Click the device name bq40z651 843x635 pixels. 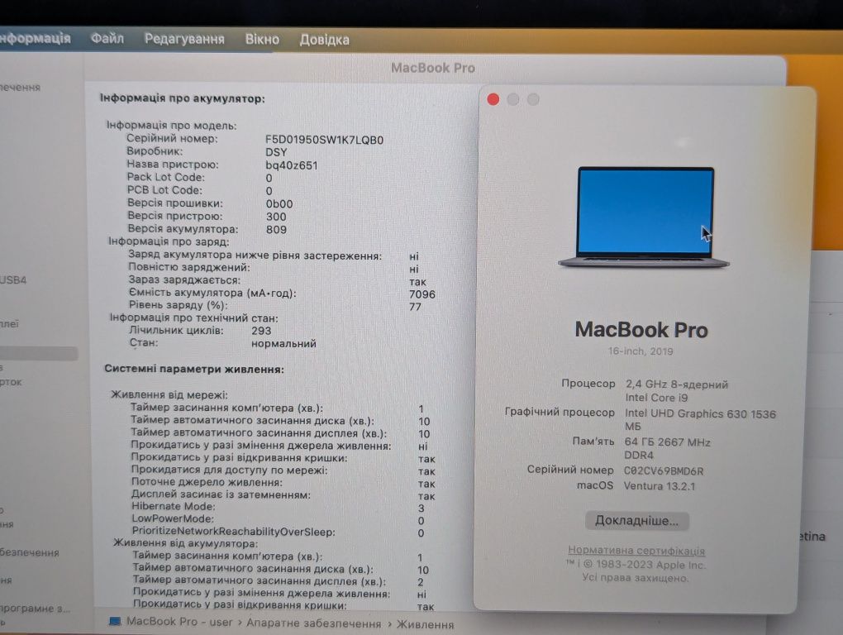[x=292, y=165]
